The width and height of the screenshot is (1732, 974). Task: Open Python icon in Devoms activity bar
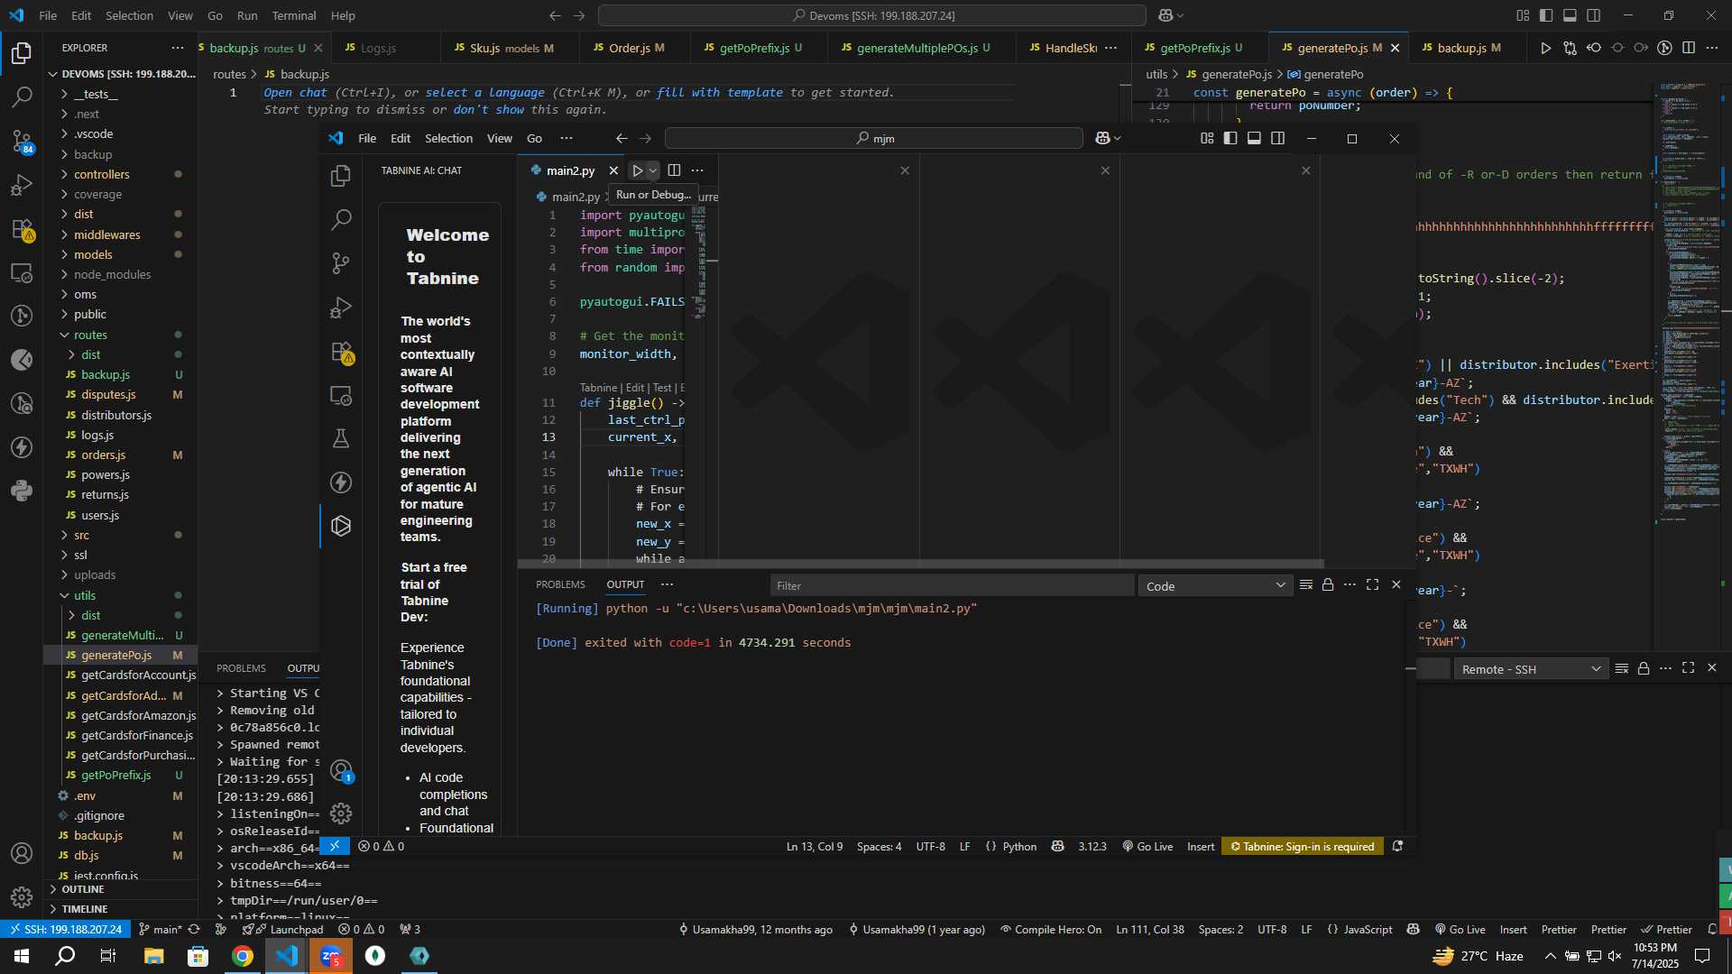[22, 491]
